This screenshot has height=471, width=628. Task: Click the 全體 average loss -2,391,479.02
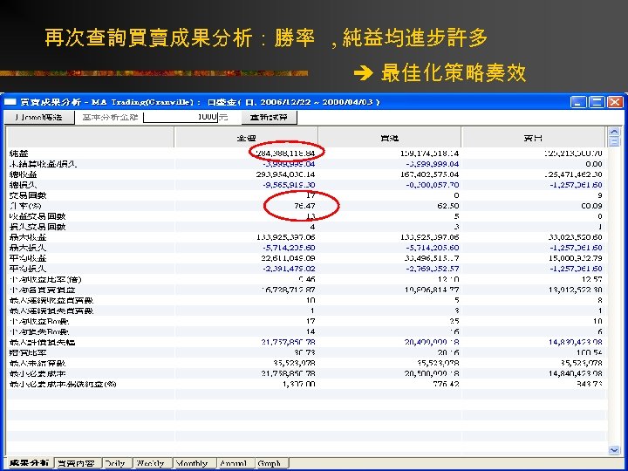tap(289, 269)
